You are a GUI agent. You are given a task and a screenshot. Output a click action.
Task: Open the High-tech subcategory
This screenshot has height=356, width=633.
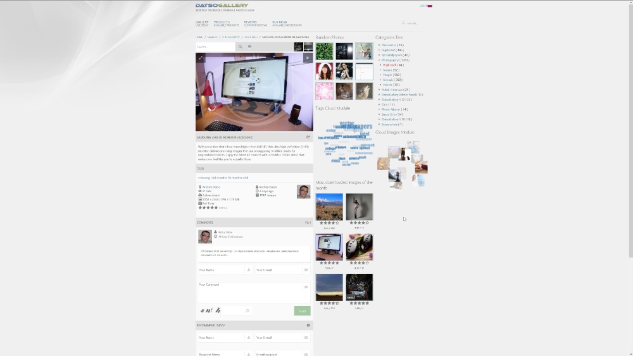click(x=390, y=65)
